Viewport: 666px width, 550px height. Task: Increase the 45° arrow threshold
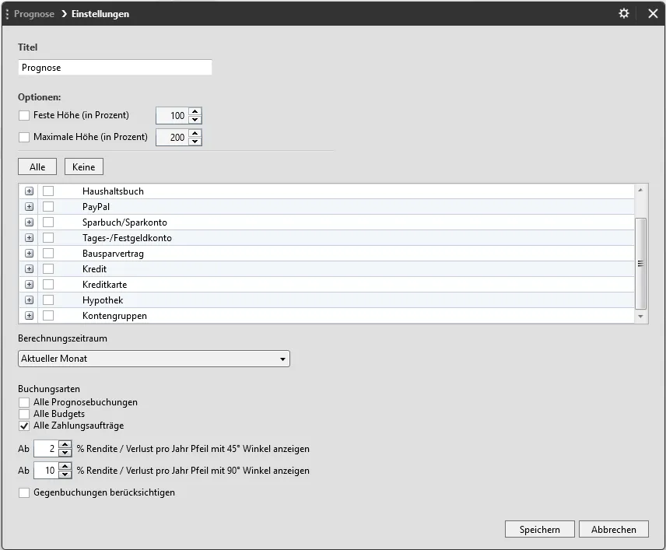point(65,445)
